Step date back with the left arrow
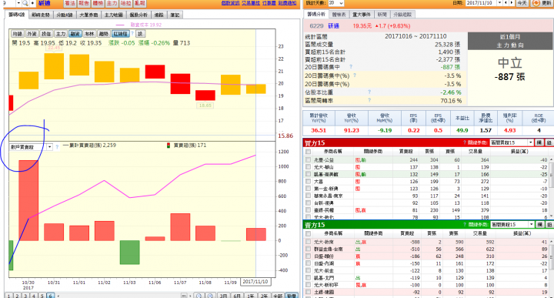Viewport: 554px width, 298px height. click(x=506, y=3)
